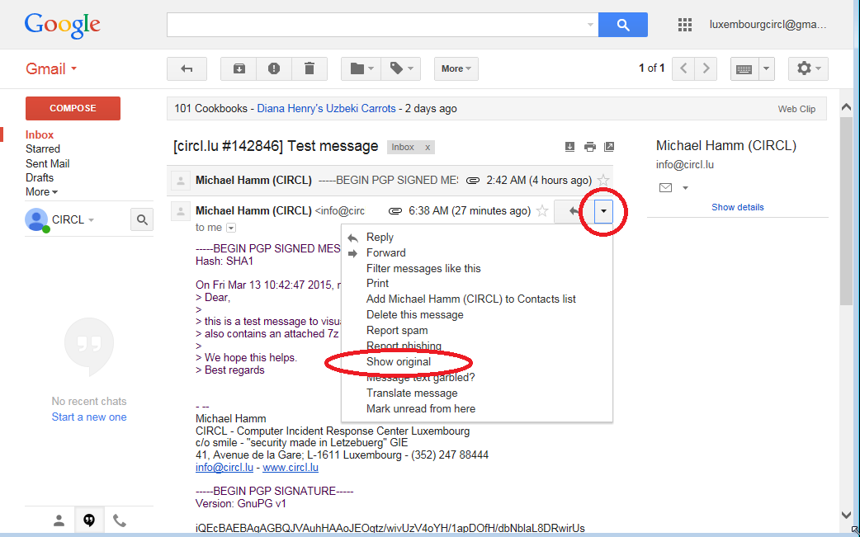
Task: Expand the More toolbar dropdown
Action: [456, 68]
